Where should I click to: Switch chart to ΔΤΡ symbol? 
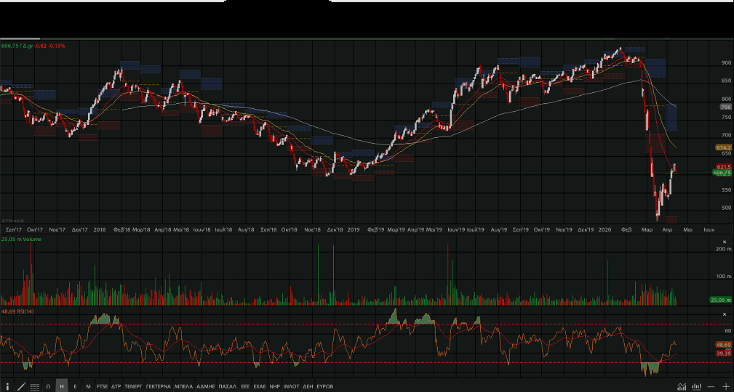[116, 386]
